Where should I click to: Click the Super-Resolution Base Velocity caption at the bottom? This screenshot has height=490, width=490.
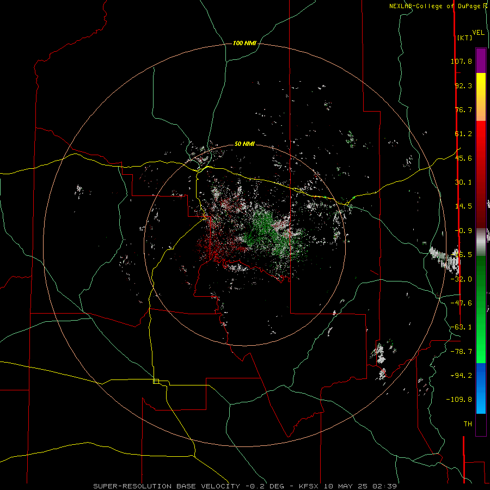pyautogui.click(x=245, y=486)
